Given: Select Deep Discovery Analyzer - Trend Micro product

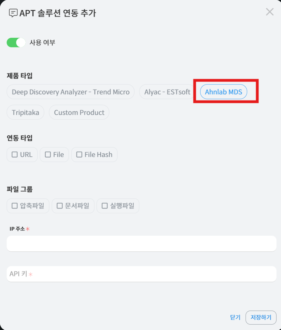Looking at the screenshot, I should point(70,92).
